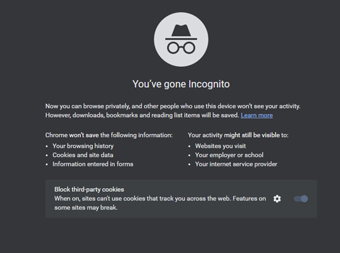Click the "Your browsing history" bullet item
Image resolution: width=340 pixels, height=253 pixels.
(83, 146)
